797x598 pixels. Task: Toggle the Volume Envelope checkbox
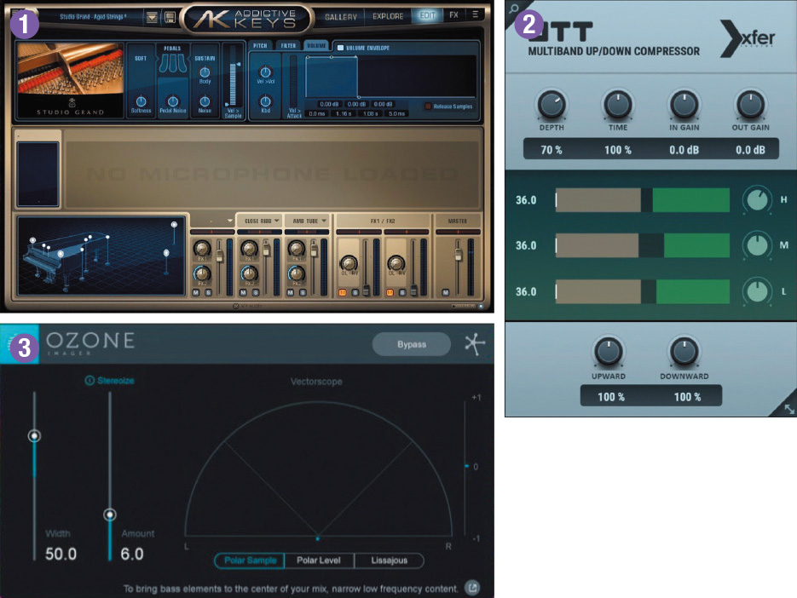[341, 48]
